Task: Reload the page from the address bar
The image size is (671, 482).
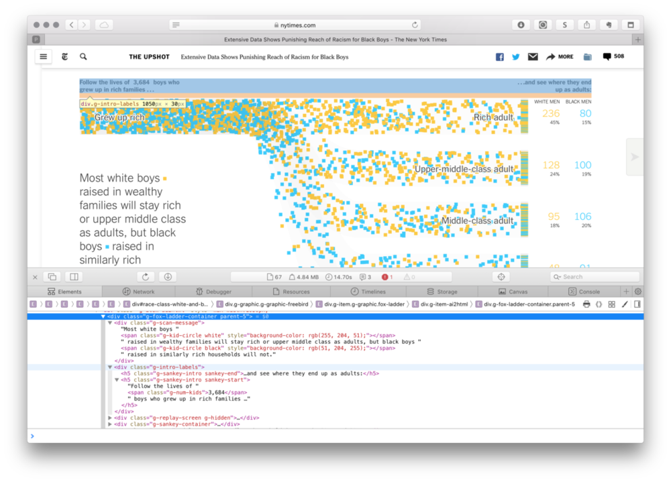Action: pos(415,25)
